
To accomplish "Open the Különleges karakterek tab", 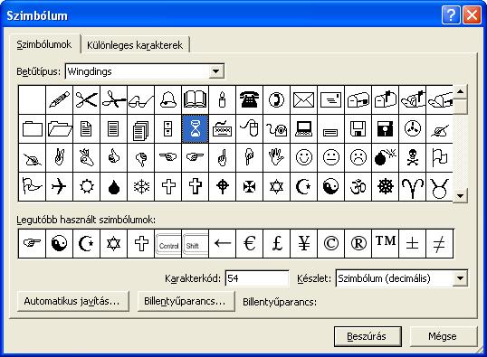I will click(x=135, y=45).
